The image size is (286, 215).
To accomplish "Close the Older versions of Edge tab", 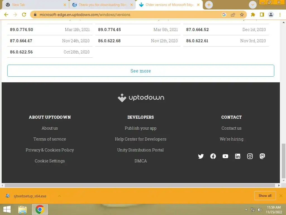I will (198, 5).
